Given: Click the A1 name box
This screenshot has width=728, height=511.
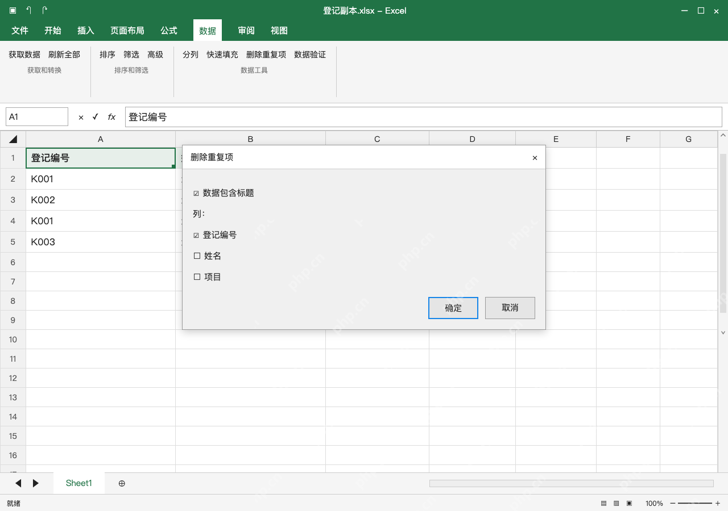Looking at the screenshot, I should (37, 117).
